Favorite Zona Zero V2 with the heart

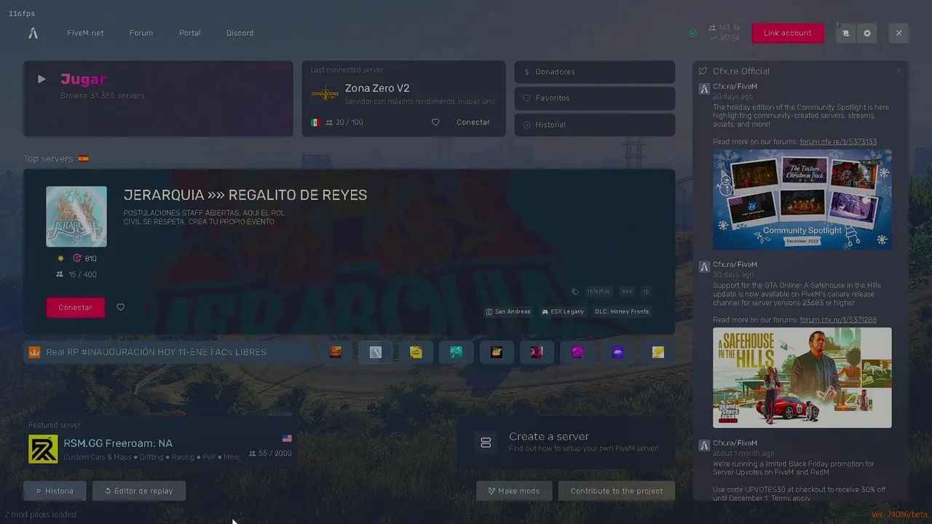pyautogui.click(x=435, y=122)
